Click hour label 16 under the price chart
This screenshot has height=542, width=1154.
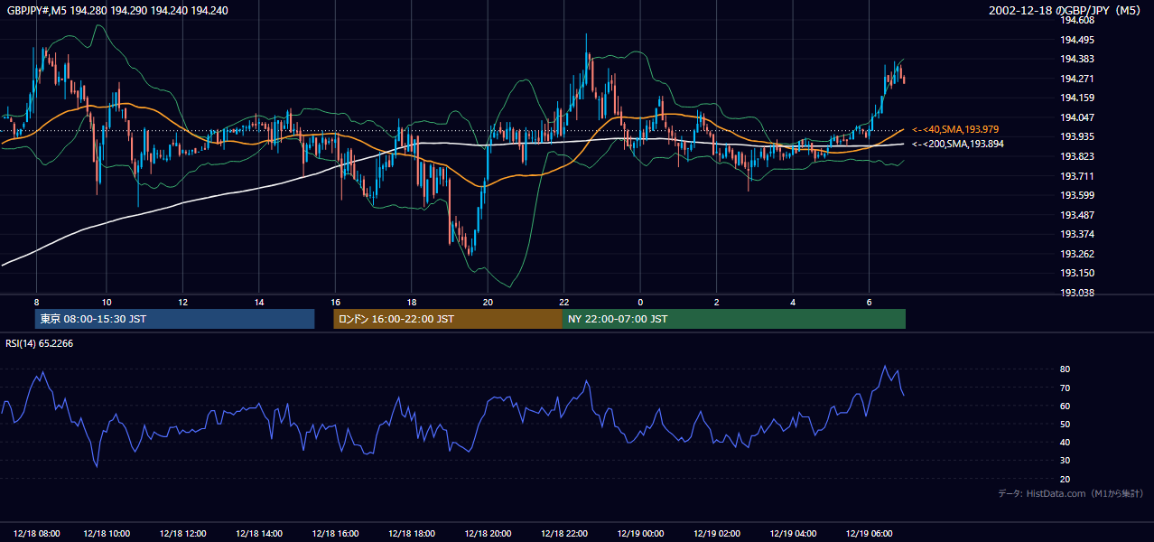pyautogui.click(x=335, y=302)
